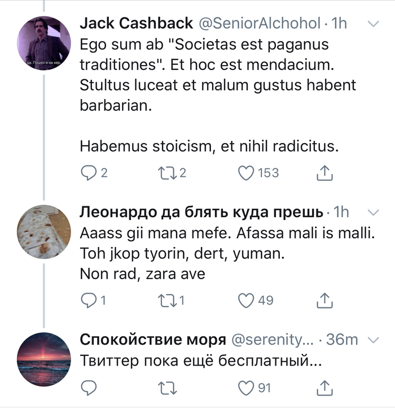Open chevron menu on Спокойствие моря's tweet
The height and width of the screenshot is (408, 395).
pyautogui.click(x=372, y=340)
